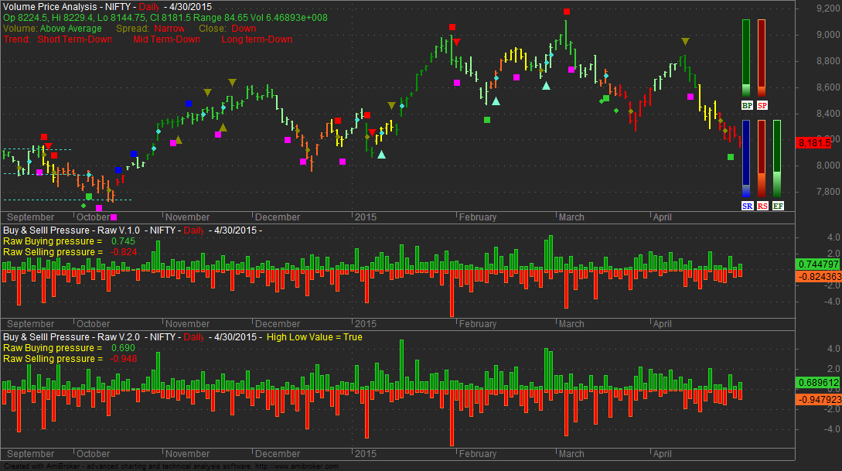Click the green EF gauge bar
The image size is (842, 471).
tap(777, 159)
